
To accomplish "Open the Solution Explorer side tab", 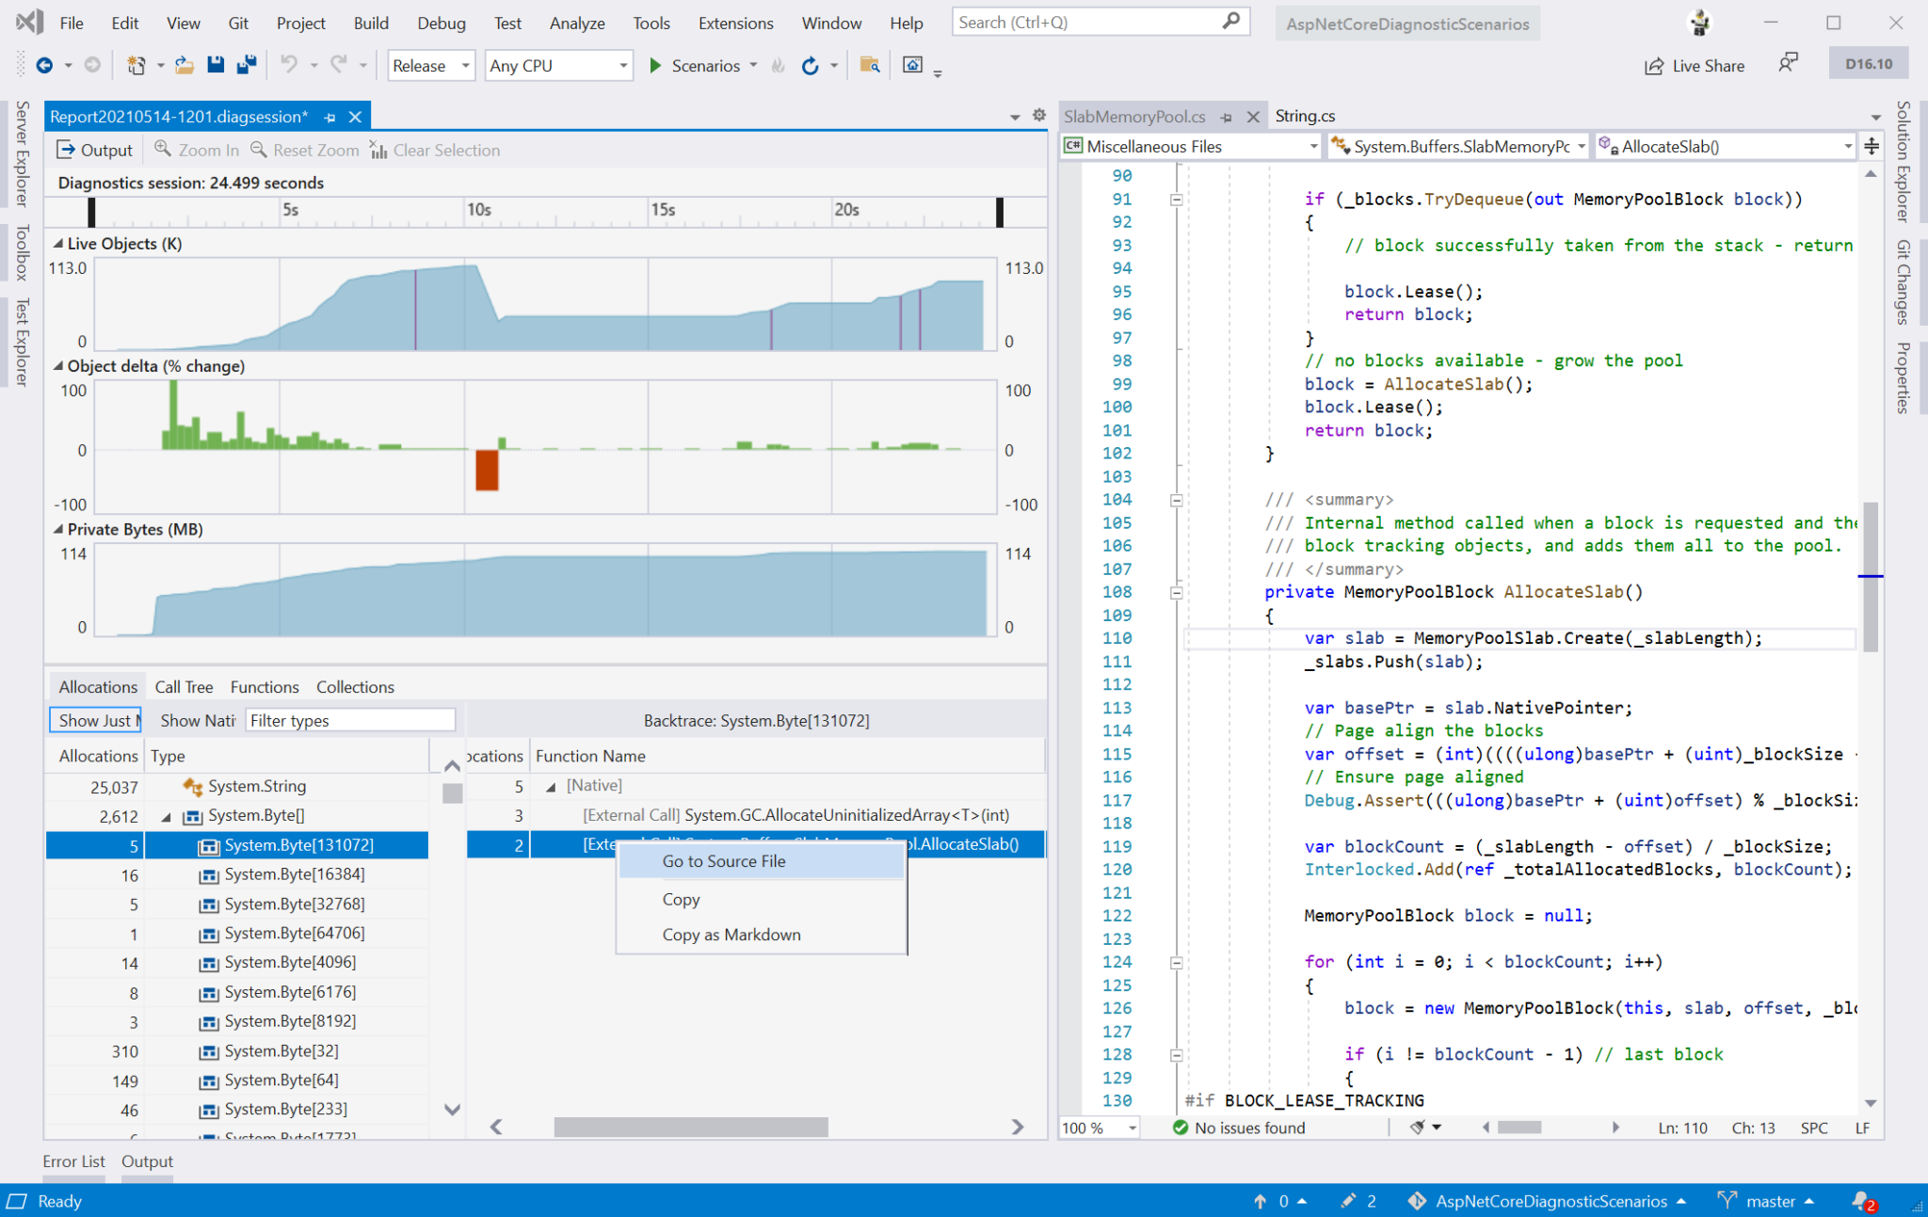I will [1903, 161].
